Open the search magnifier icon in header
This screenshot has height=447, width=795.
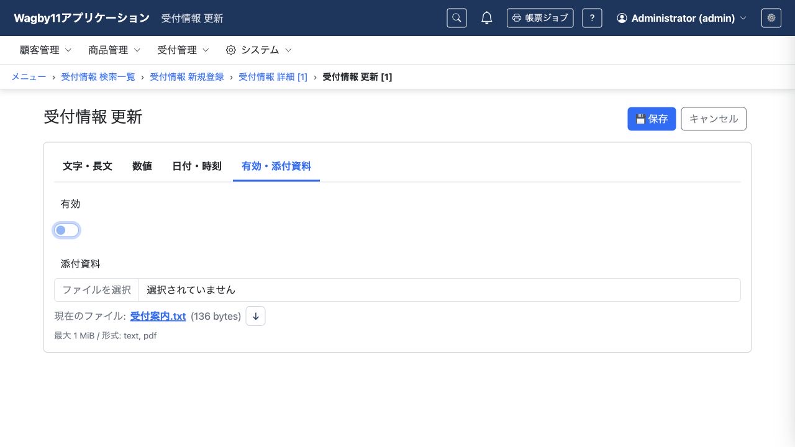point(457,18)
